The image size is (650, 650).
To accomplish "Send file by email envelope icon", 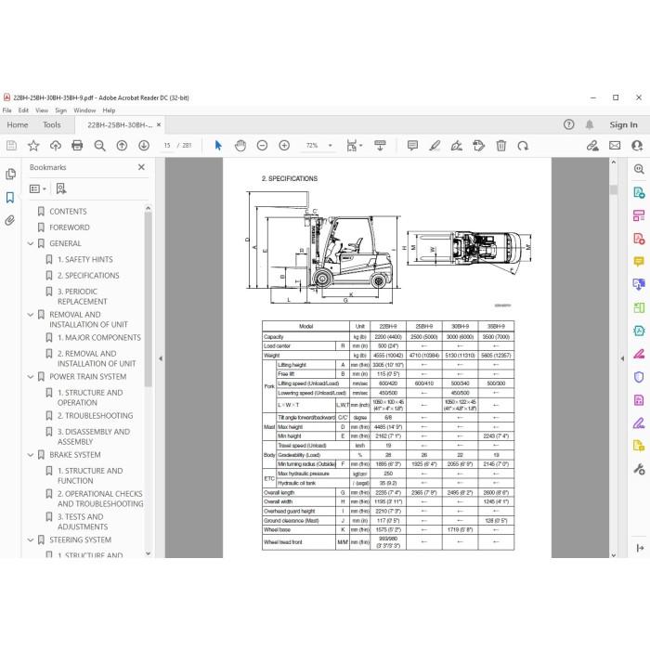I will point(615,146).
